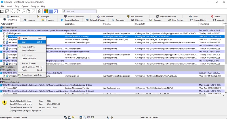Screen dimensions: 227x119
Task: Click the blue Windows entries filter icon
Action: 51,11
